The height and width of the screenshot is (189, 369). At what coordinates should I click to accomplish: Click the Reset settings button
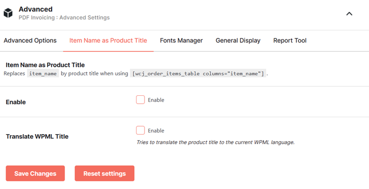point(104,174)
